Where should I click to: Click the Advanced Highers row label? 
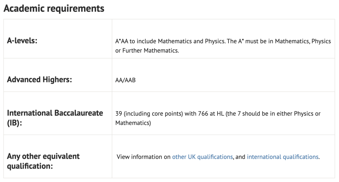(x=40, y=80)
